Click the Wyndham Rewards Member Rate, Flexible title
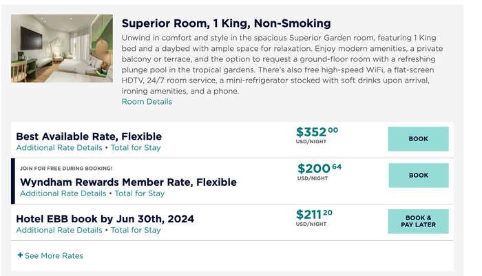Viewport: 482px width, 276px height. tap(128, 182)
